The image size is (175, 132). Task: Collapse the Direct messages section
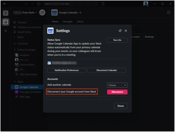point(15,50)
